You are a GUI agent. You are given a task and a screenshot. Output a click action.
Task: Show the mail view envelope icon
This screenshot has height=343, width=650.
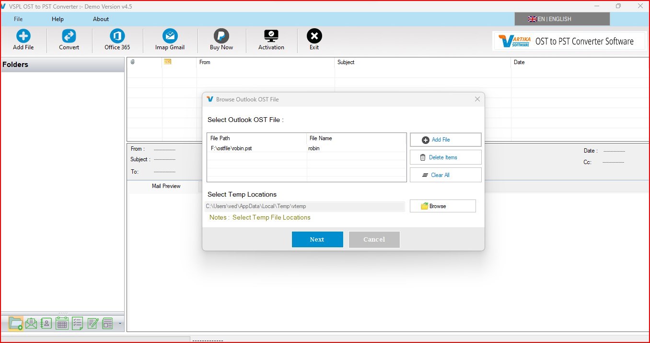coord(31,323)
